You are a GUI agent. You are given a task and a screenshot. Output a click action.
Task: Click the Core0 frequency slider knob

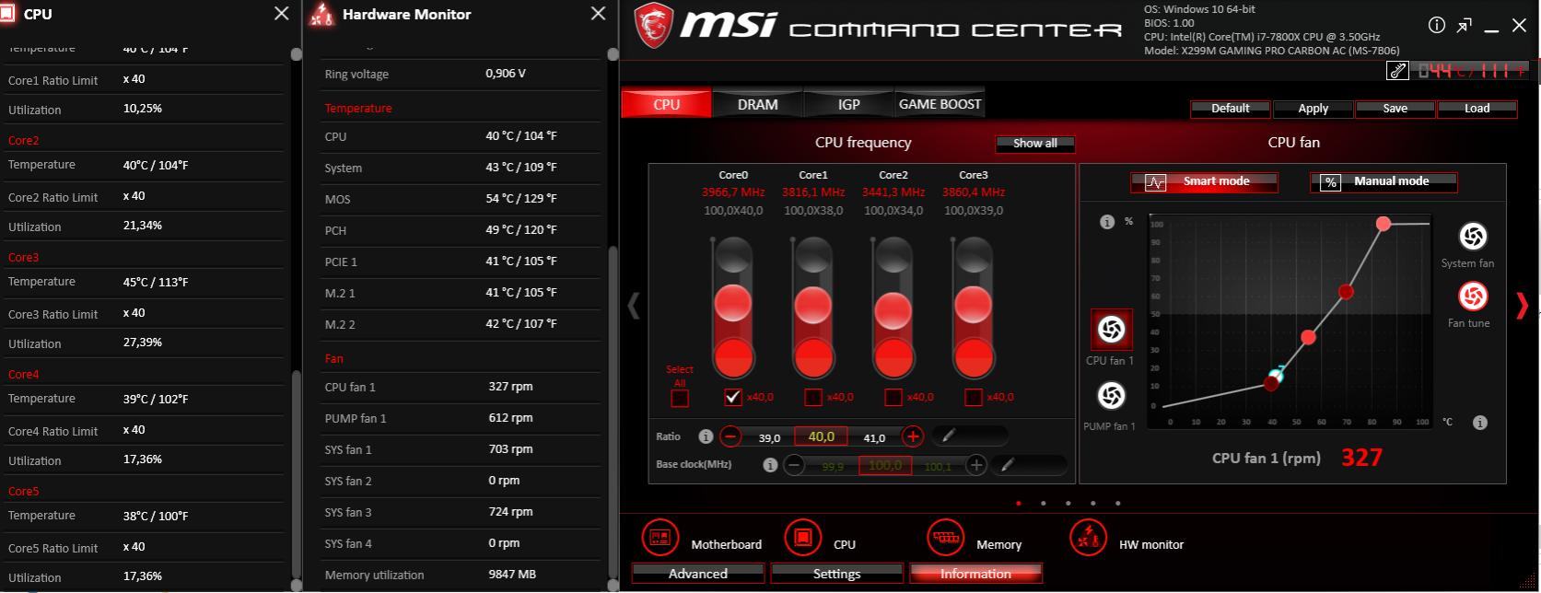(x=733, y=302)
